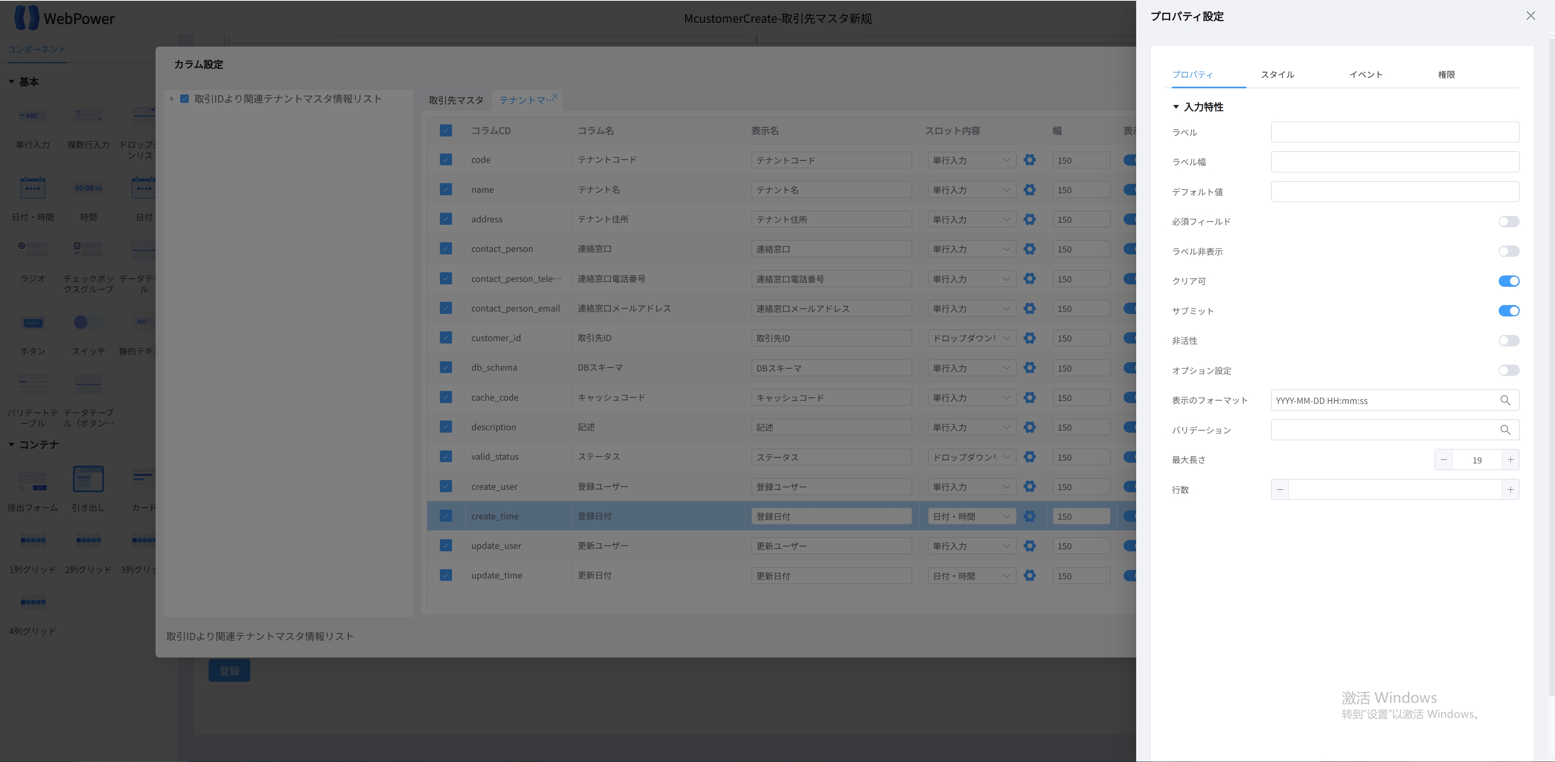Increase 行数 value with plus
The width and height of the screenshot is (1555, 762).
tap(1510, 490)
